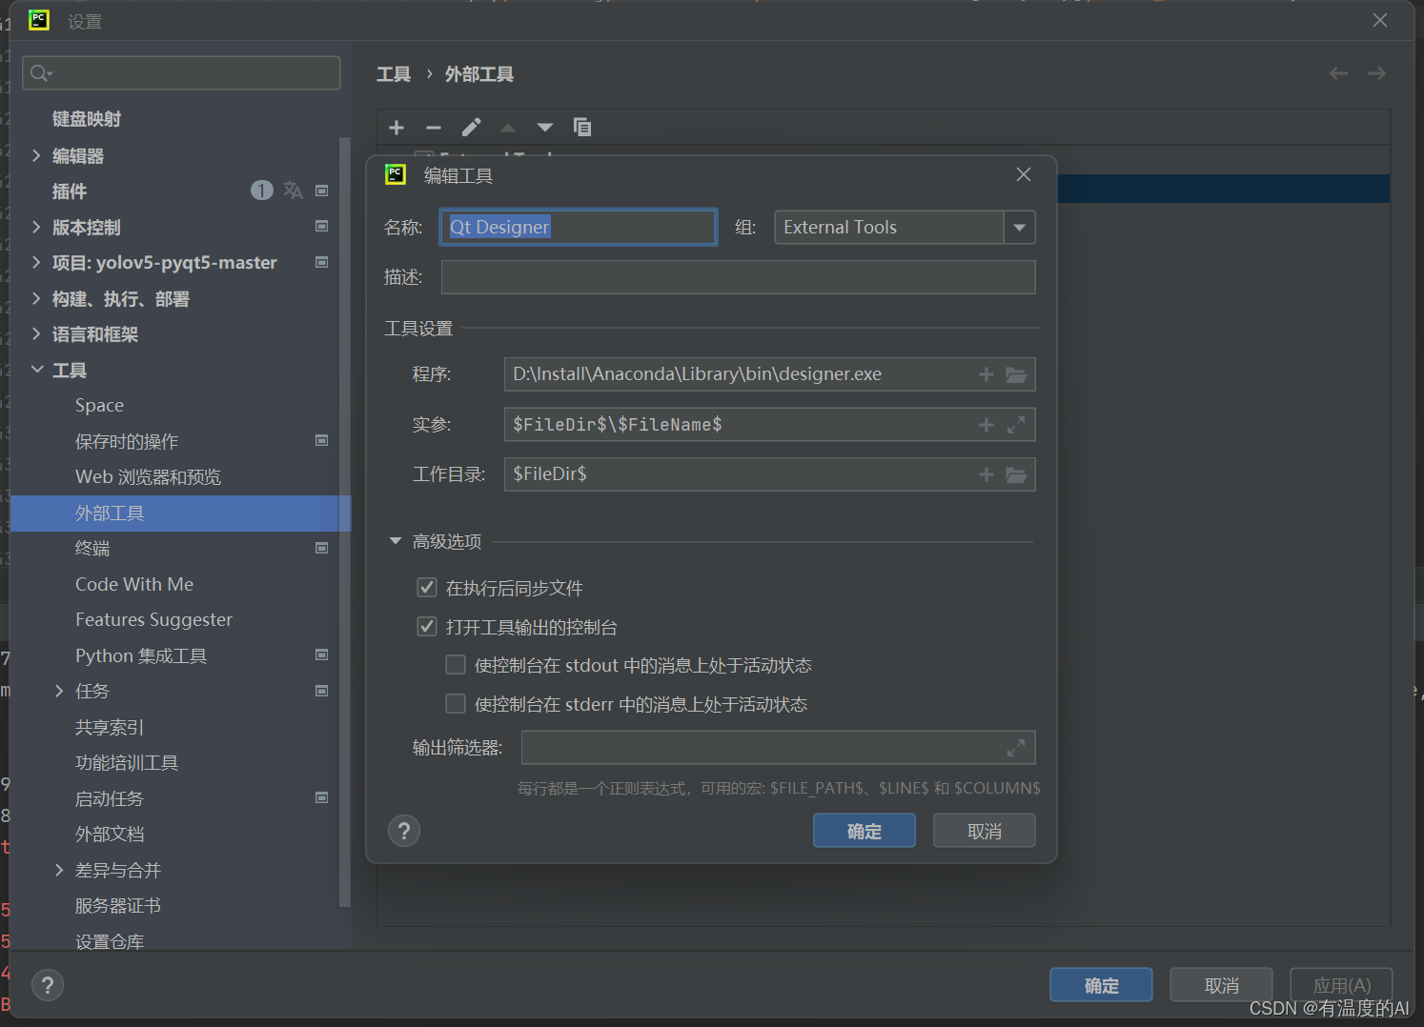Open the External Tools group dropdown
The width and height of the screenshot is (1424, 1027).
1019,228
